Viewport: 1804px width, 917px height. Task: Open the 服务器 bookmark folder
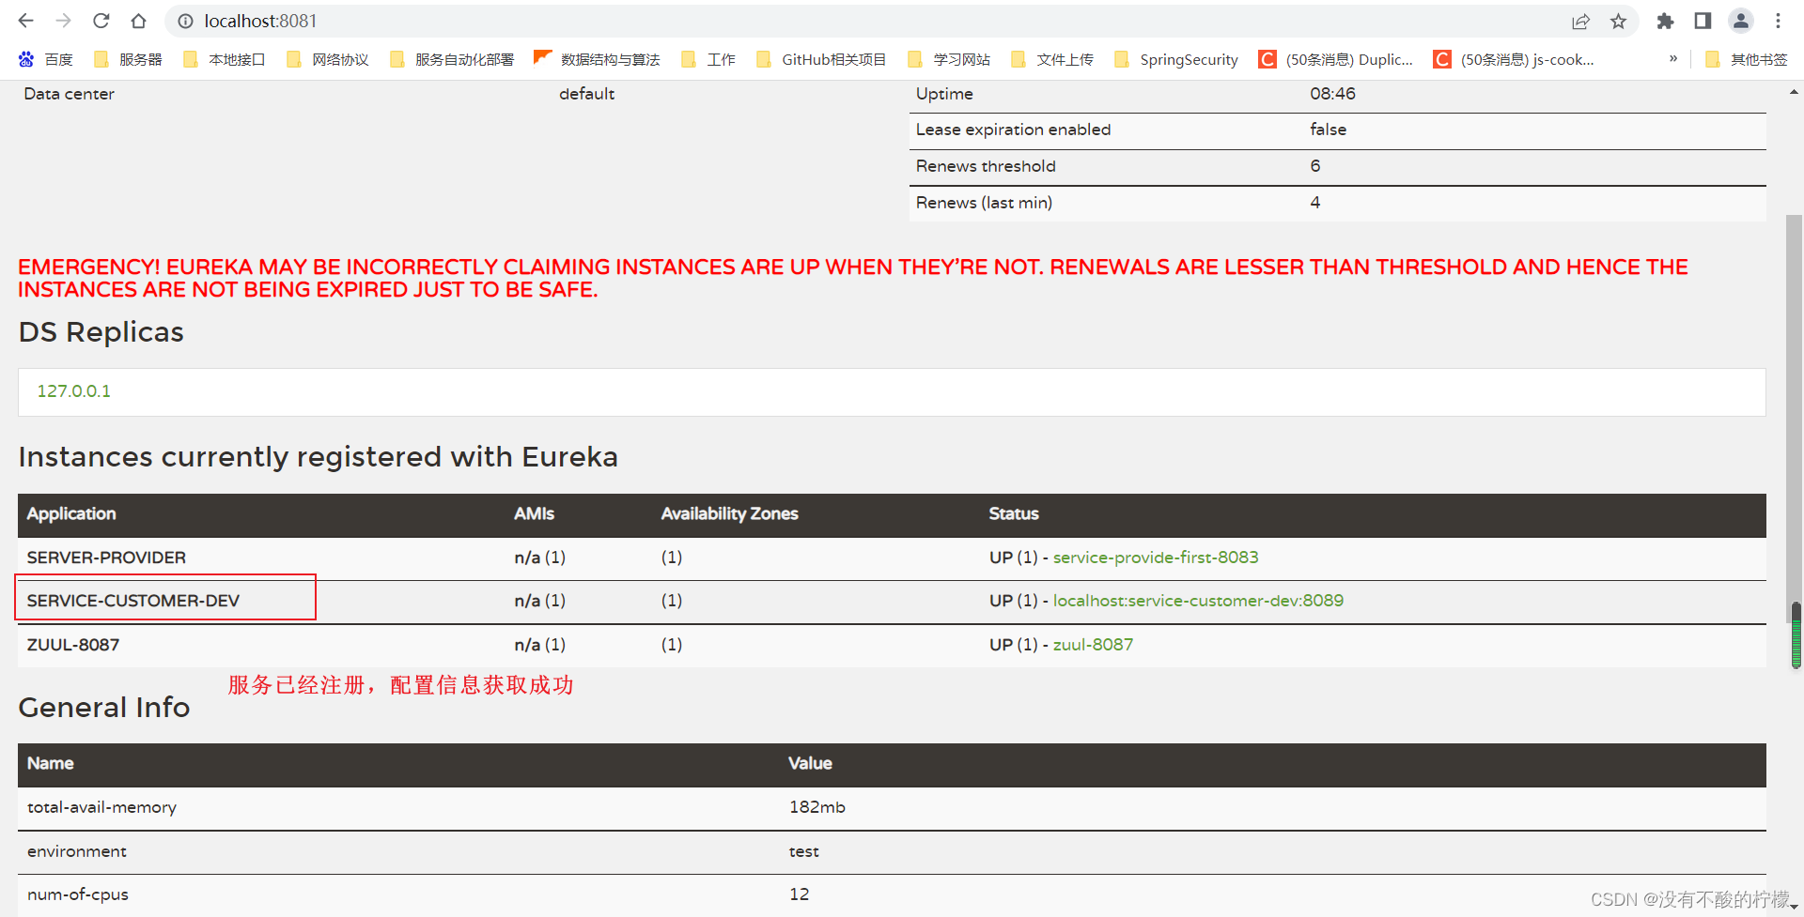tap(129, 59)
